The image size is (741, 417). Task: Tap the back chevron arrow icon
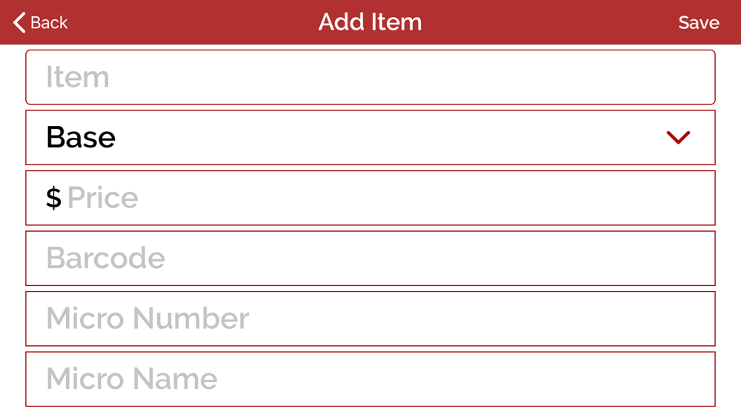coord(19,23)
